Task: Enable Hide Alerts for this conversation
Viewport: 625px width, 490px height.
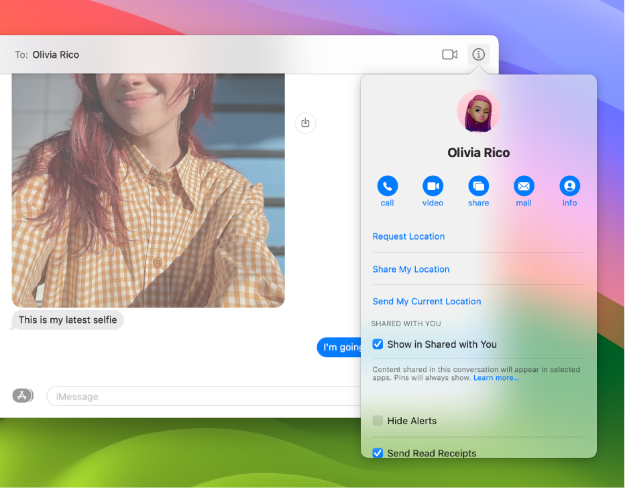Action: (x=378, y=420)
